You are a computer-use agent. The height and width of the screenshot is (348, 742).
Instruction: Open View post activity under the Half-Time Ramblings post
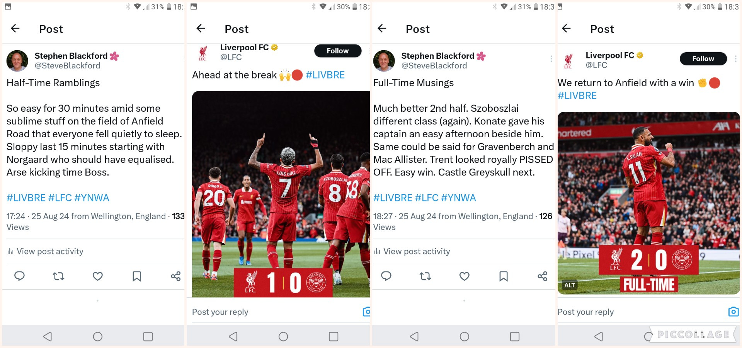[x=45, y=251]
